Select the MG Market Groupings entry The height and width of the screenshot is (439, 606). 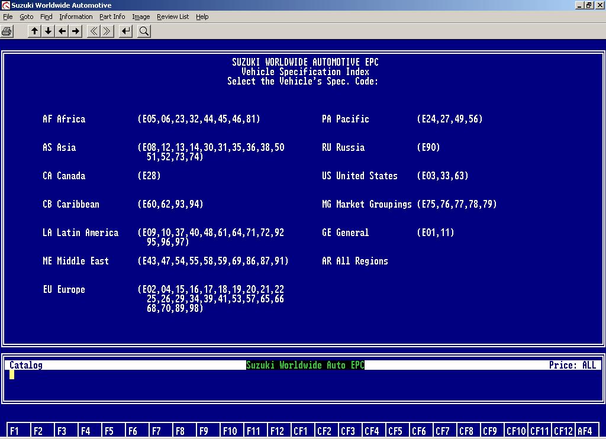tap(367, 204)
